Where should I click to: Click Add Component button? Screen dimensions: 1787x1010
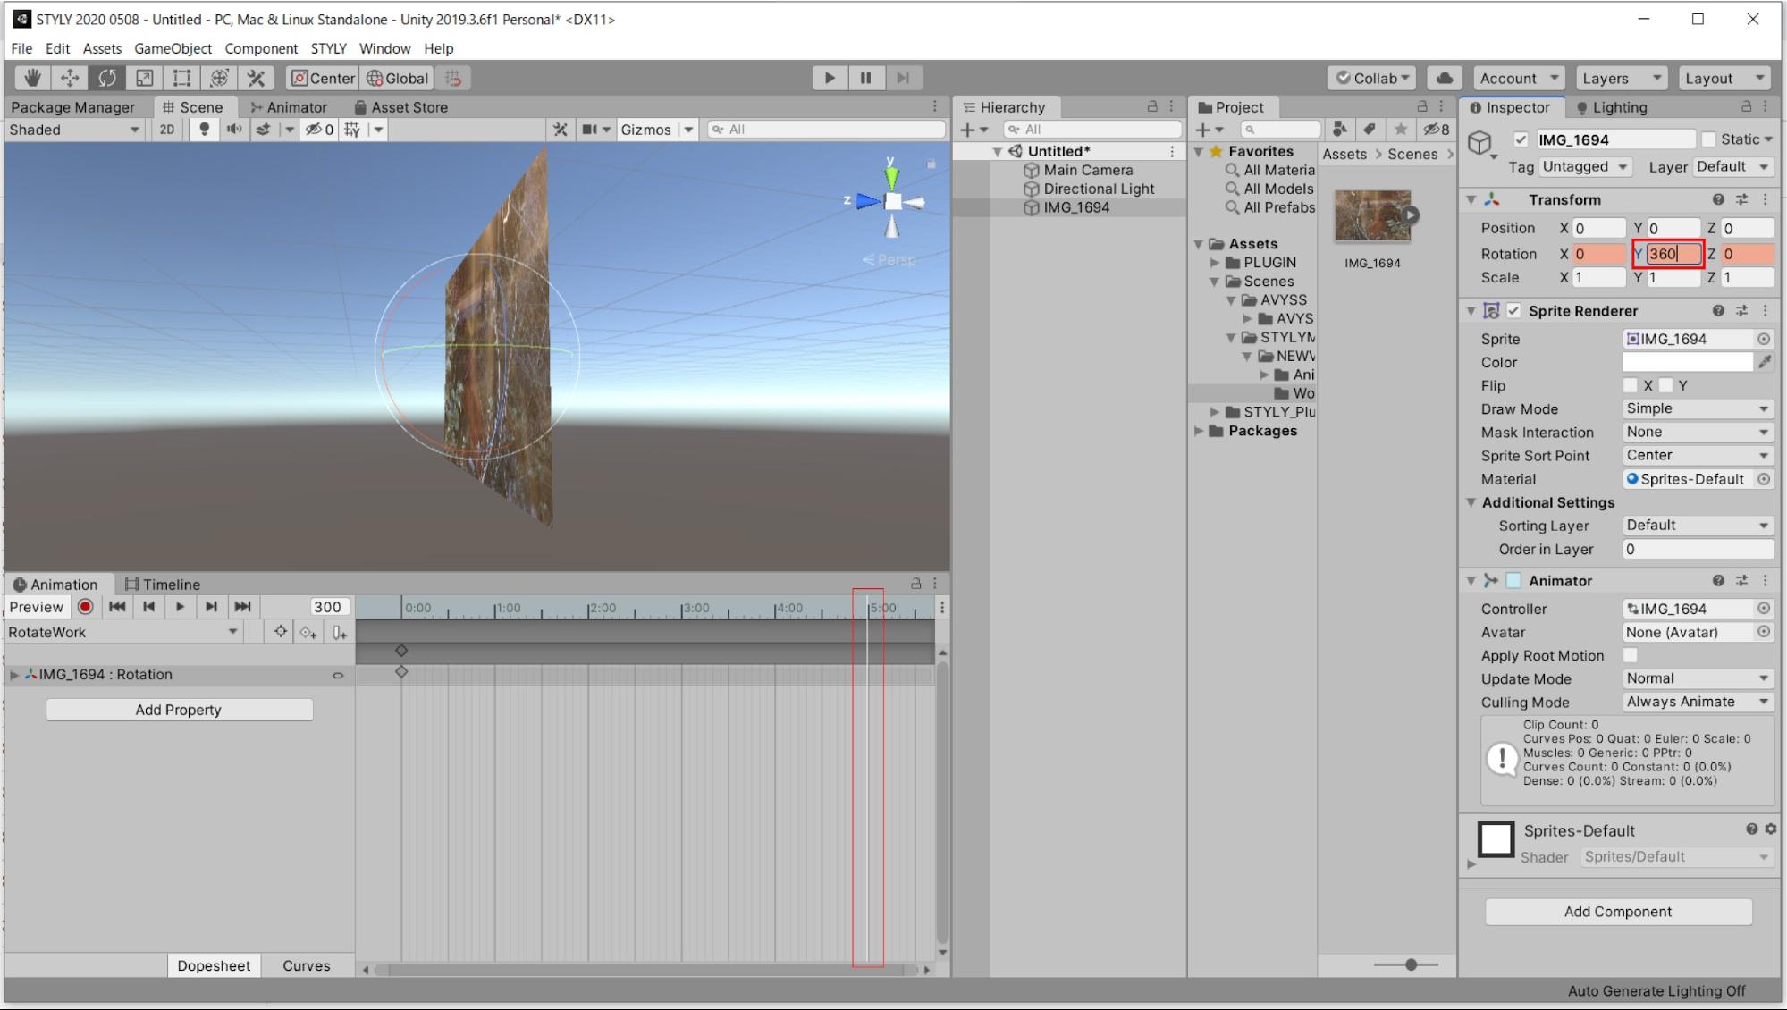coord(1618,912)
